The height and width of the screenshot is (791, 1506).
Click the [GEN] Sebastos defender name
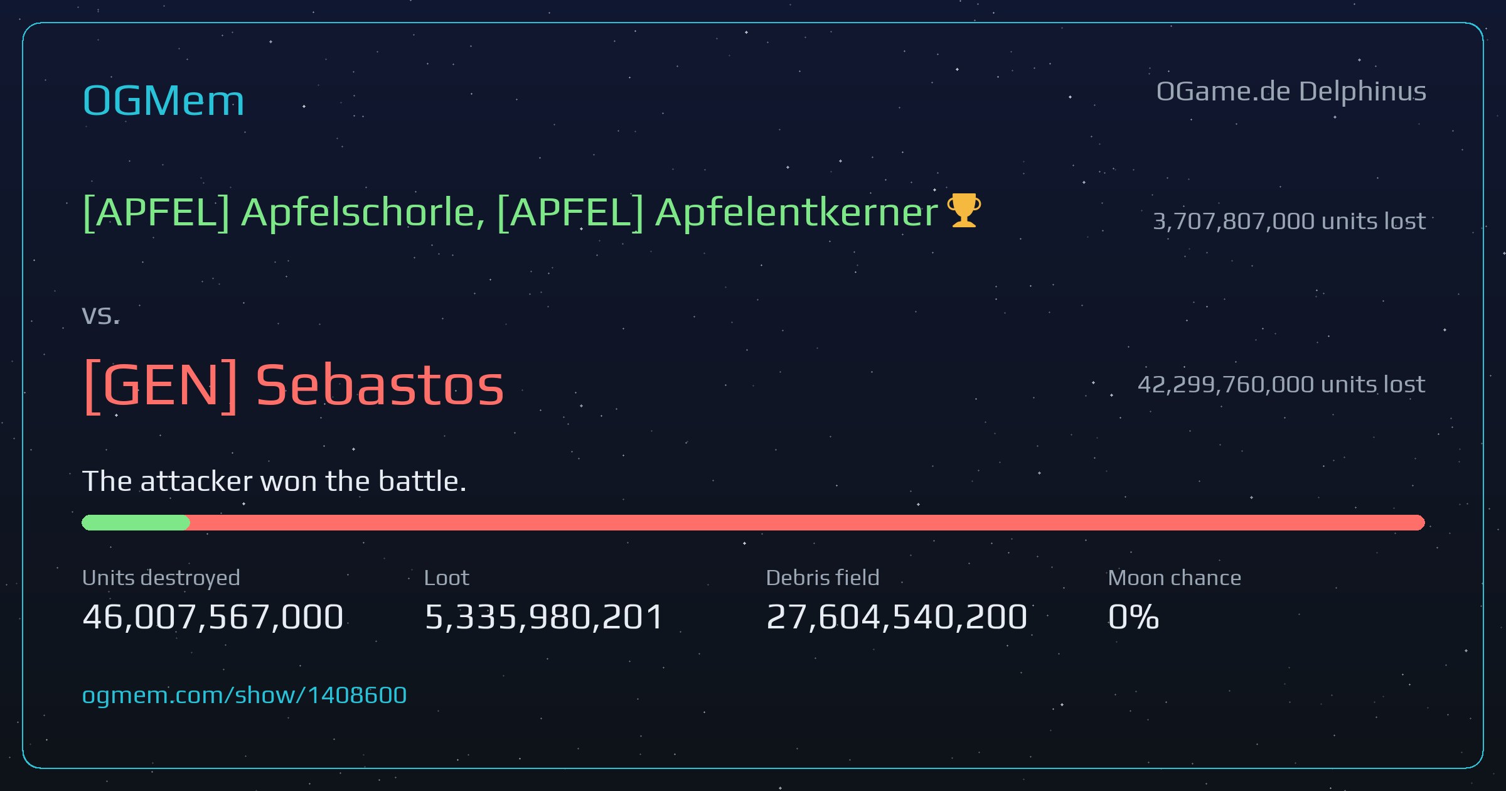[293, 385]
